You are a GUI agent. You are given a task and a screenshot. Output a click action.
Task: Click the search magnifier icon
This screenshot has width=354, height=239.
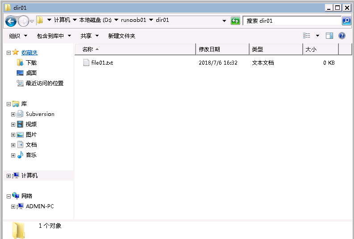point(346,21)
